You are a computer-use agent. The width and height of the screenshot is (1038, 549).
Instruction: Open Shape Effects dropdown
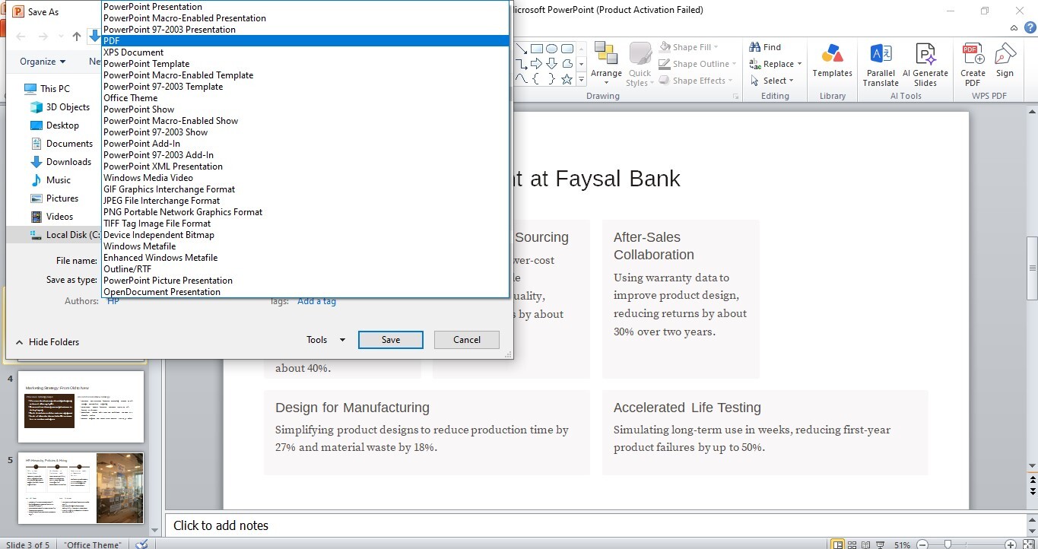[696, 81]
